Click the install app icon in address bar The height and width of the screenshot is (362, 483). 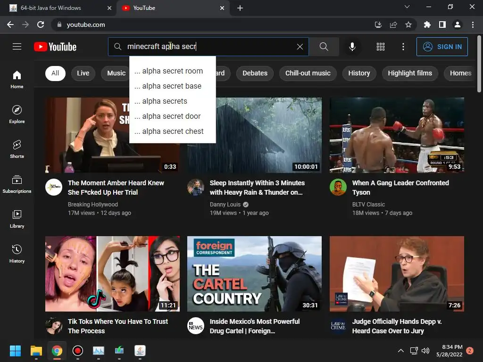click(x=378, y=25)
